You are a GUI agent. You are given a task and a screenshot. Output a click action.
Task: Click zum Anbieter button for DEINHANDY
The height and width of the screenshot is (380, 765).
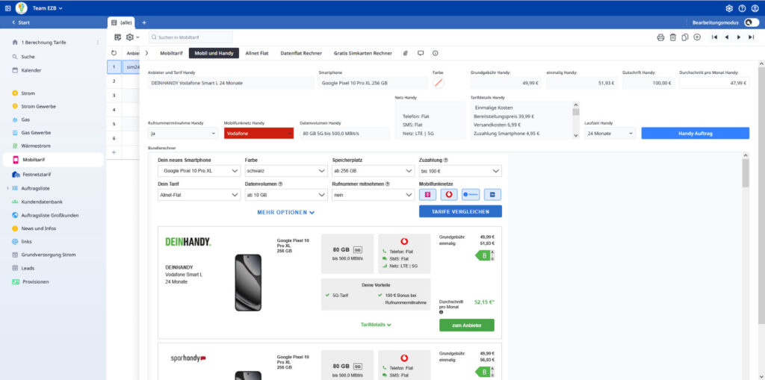pyautogui.click(x=466, y=325)
